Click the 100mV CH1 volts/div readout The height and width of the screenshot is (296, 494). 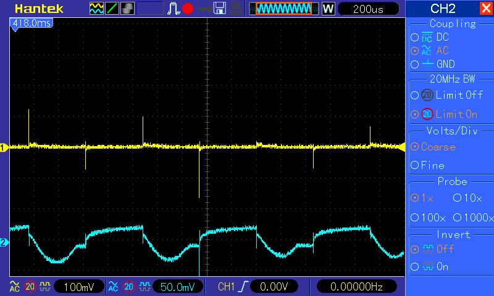coord(79,287)
